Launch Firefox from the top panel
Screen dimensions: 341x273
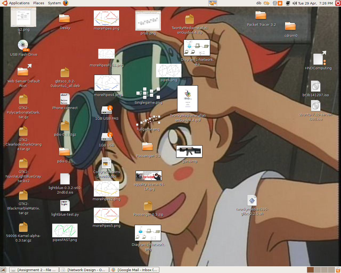[x=66, y=3]
